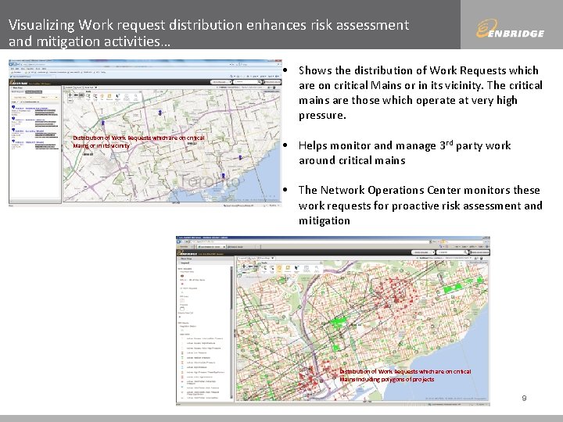Click browser back button in top screenshot
Image resolution: width=563 pixels, height=422 pixels.
point(11,64)
